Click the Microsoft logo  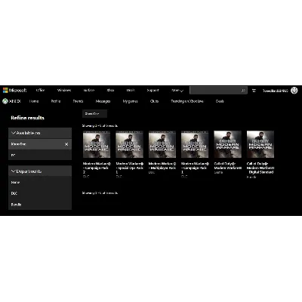pos(14,90)
